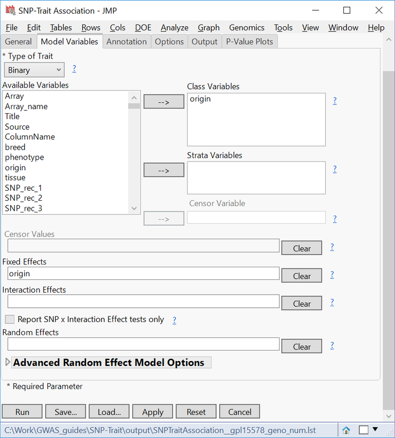Switch to the Annotation tab
Viewport: 395px width, 438px height.
pyautogui.click(x=127, y=42)
